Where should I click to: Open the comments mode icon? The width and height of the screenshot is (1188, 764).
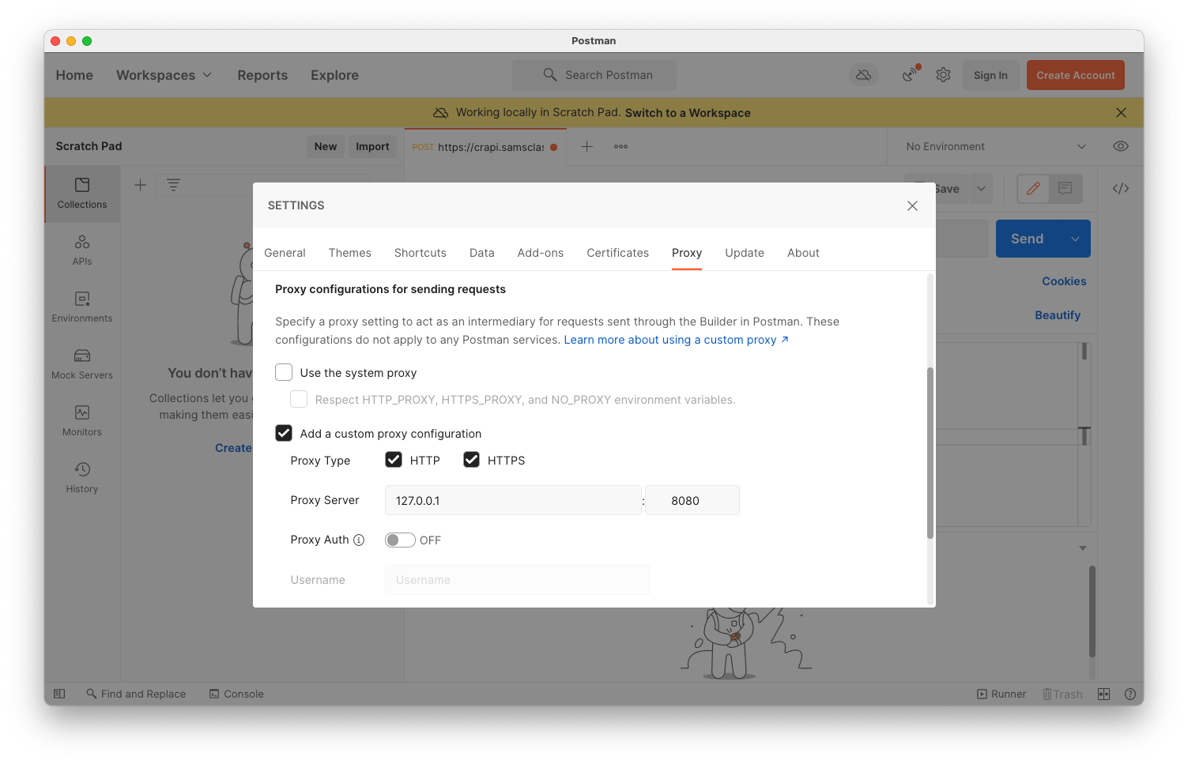[1065, 189]
